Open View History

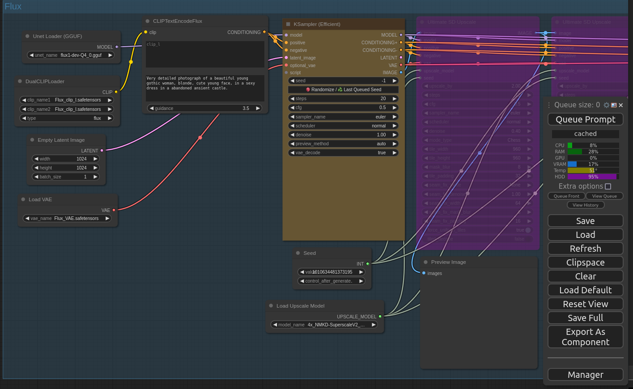click(586, 205)
